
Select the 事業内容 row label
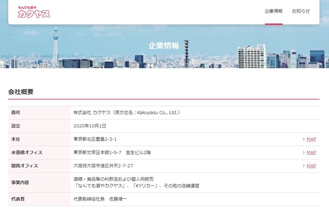point(20,183)
